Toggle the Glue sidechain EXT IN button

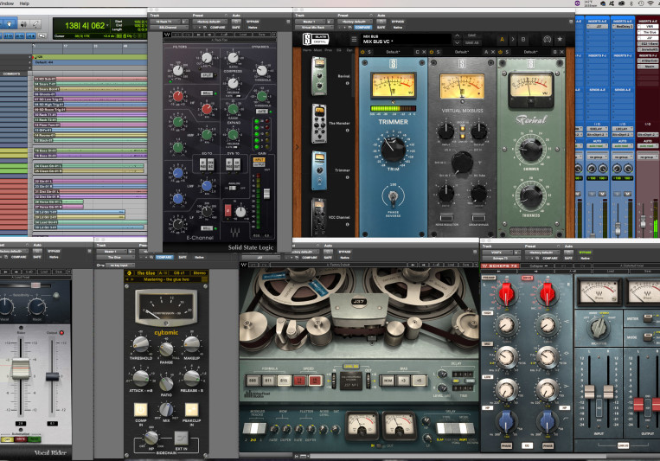coord(181,438)
